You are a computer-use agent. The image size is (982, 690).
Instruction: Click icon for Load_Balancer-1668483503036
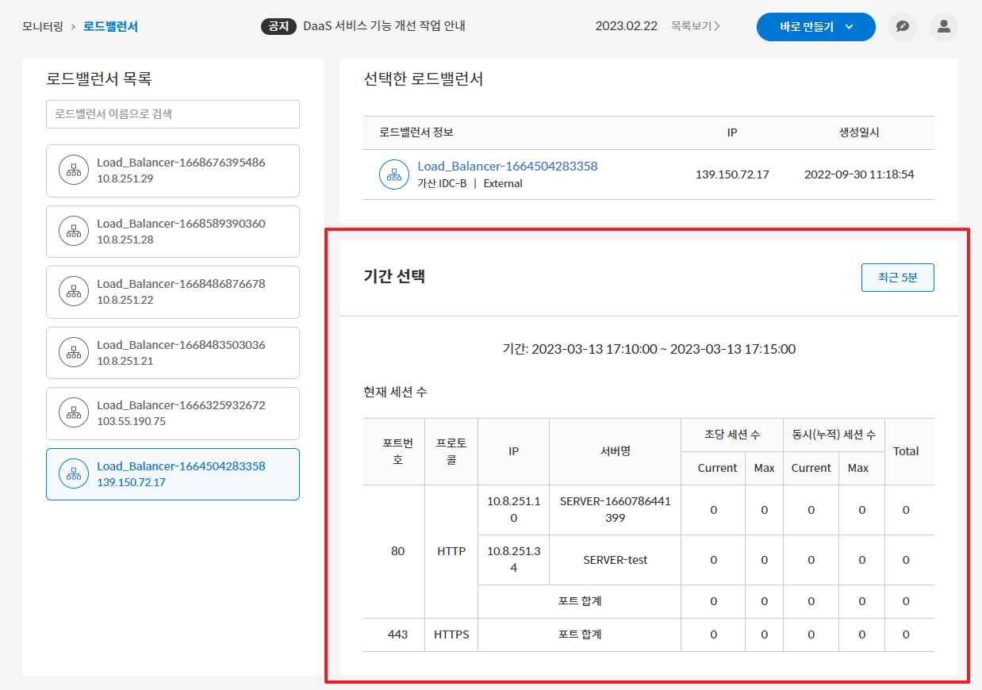(74, 353)
